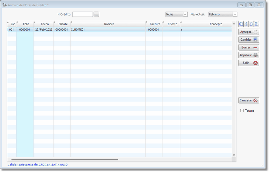Screen dimensions: 269x172
Task: Click the horizontal scrollbar under the table
Action: tap(64, 160)
